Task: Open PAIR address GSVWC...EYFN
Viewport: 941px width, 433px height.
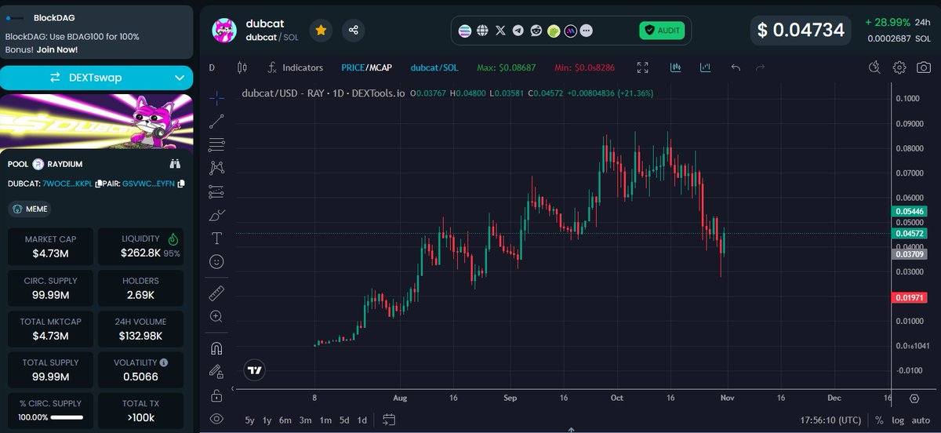Action: pyautogui.click(x=149, y=184)
